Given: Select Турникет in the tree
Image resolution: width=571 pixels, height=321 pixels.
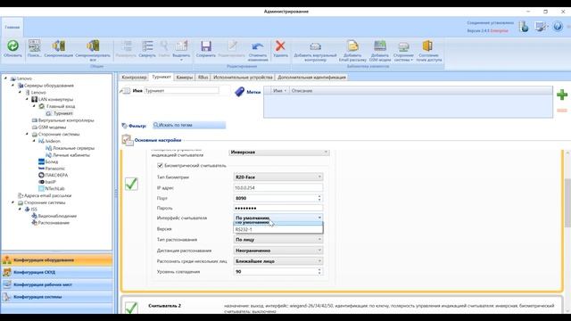Looking at the screenshot, I should (x=63, y=113).
